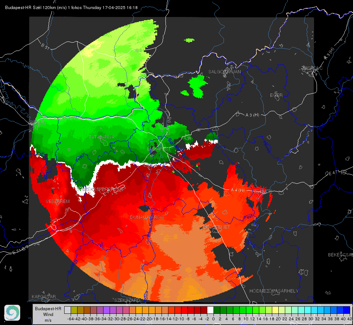The image size is (353, 325).
Task: Click the swirl logo beside the legend
Action: (x=12, y=313)
